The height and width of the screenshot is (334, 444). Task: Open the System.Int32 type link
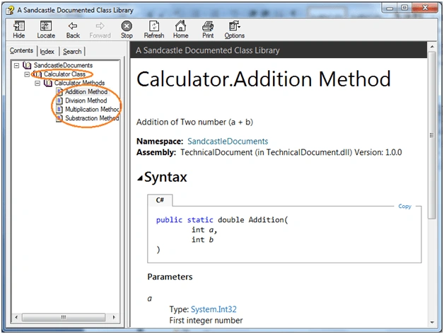pos(214,309)
